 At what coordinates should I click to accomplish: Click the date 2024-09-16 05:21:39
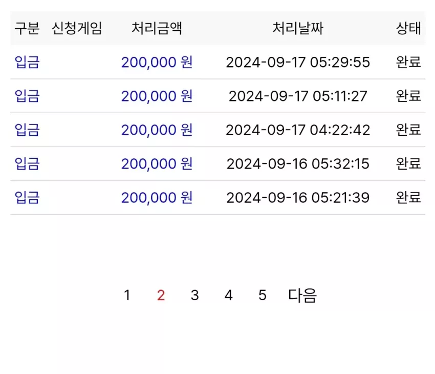click(x=298, y=198)
